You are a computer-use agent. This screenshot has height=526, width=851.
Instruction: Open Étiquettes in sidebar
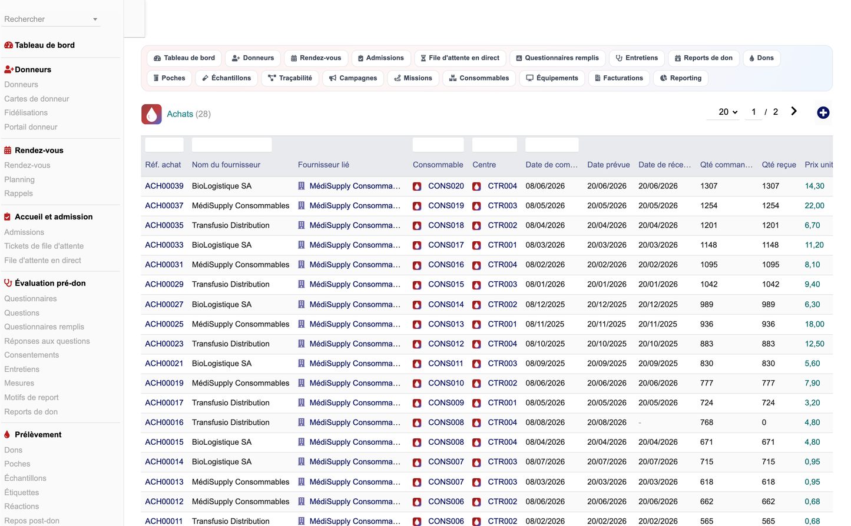pyautogui.click(x=21, y=492)
